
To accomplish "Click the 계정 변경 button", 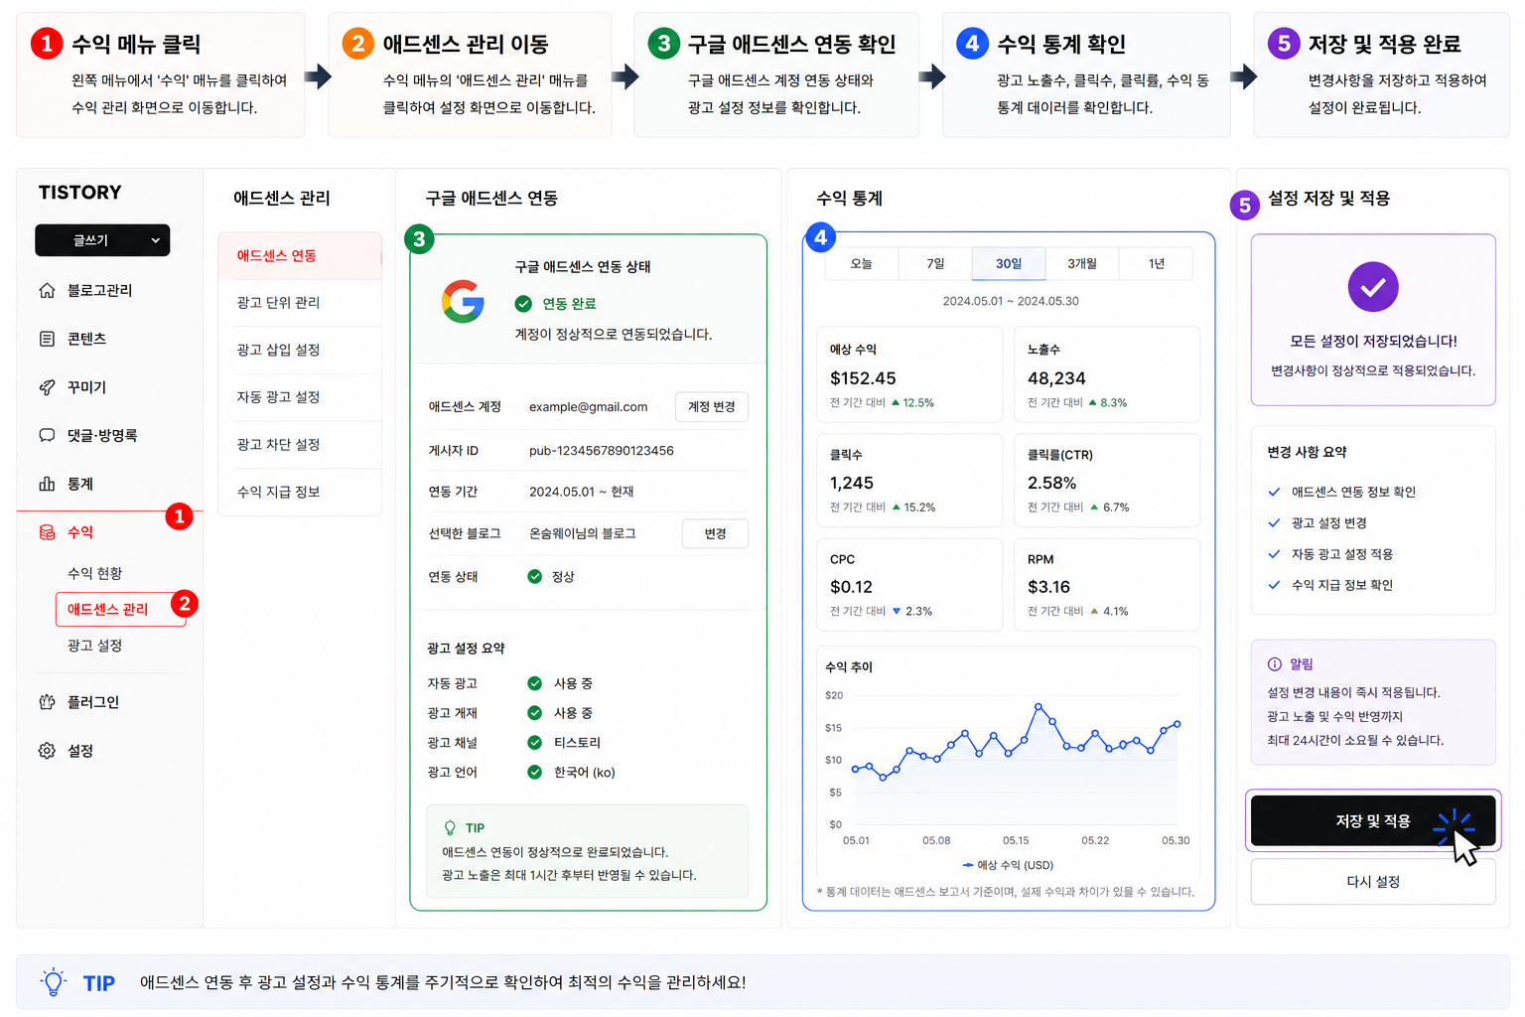I will click(x=712, y=407).
